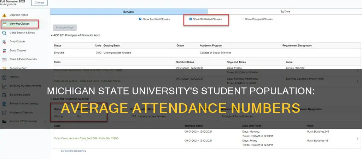
Task: Toggle Show Enrolled Classes checkbox
Action: (140, 19)
